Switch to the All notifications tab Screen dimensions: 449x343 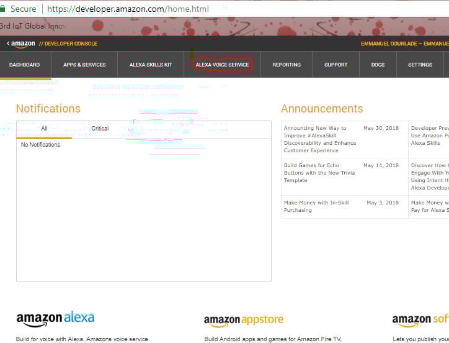pos(44,129)
